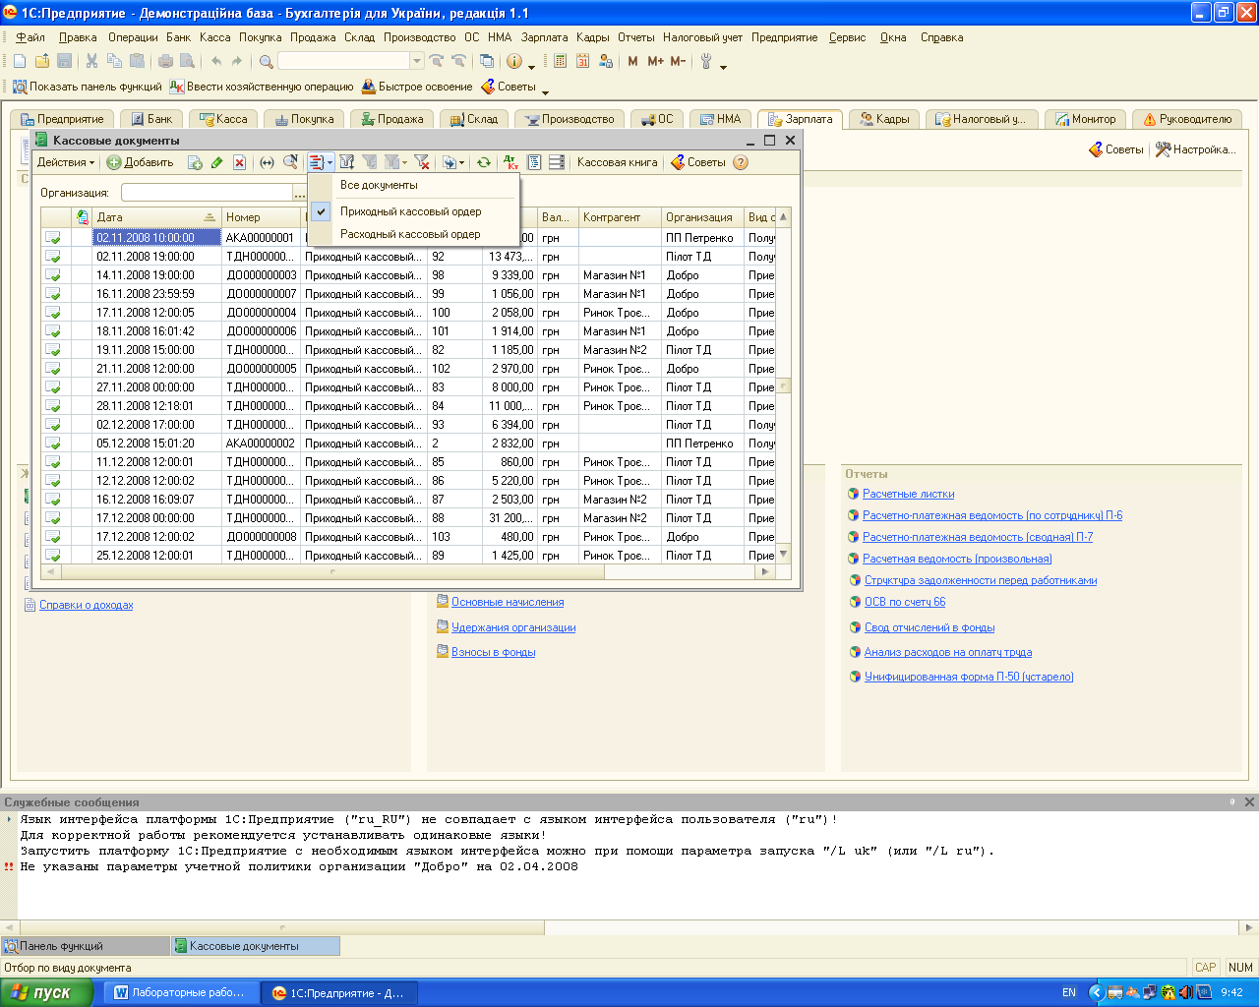Click the Организация field ellipsis select button

[x=300, y=193]
